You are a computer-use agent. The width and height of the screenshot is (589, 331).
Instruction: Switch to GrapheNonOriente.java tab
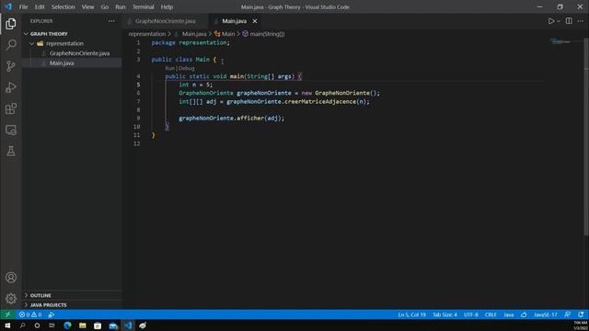[166, 21]
